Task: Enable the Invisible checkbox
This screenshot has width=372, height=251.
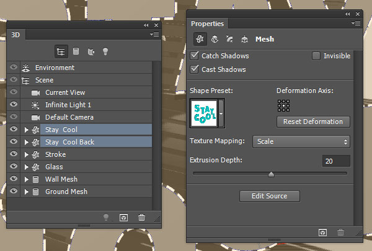Action: [x=316, y=56]
